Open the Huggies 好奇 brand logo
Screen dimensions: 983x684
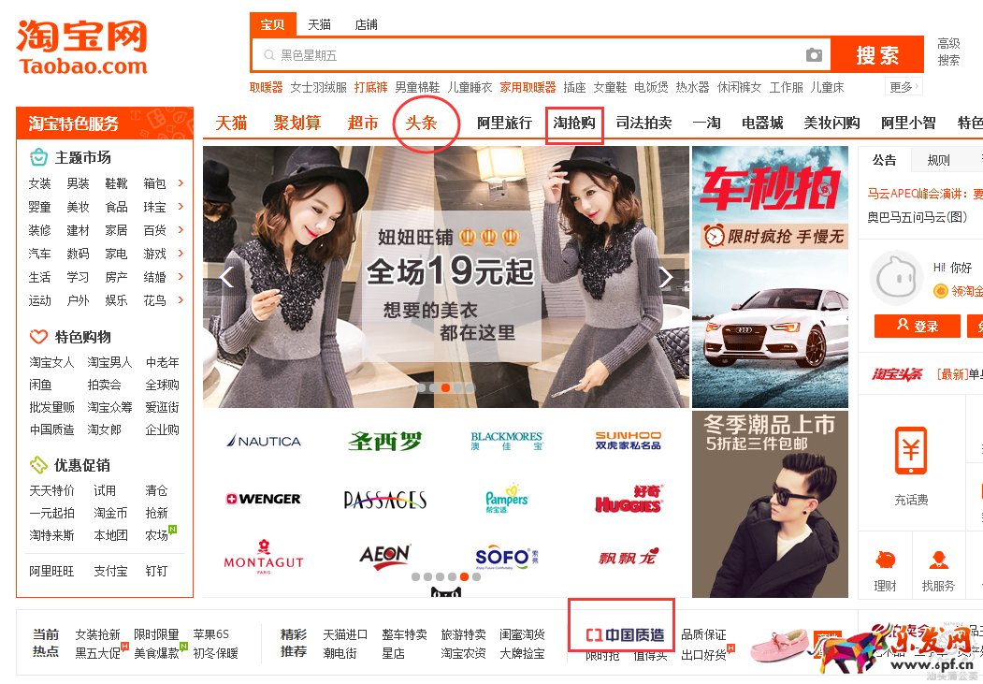pyautogui.click(x=629, y=499)
